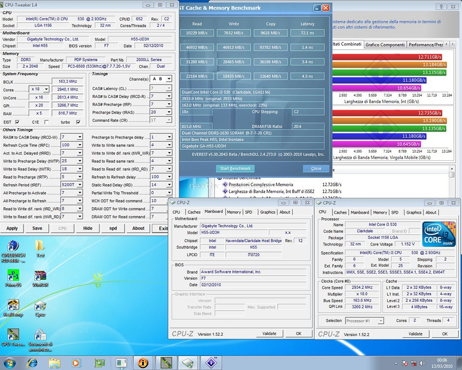Open Strumenti di amministrazione desktop icon
This screenshot has height=370, width=462.
point(40,340)
